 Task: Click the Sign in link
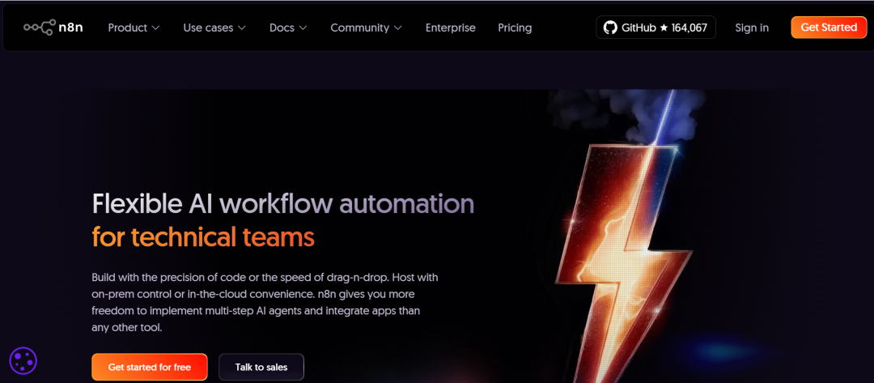coord(751,28)
